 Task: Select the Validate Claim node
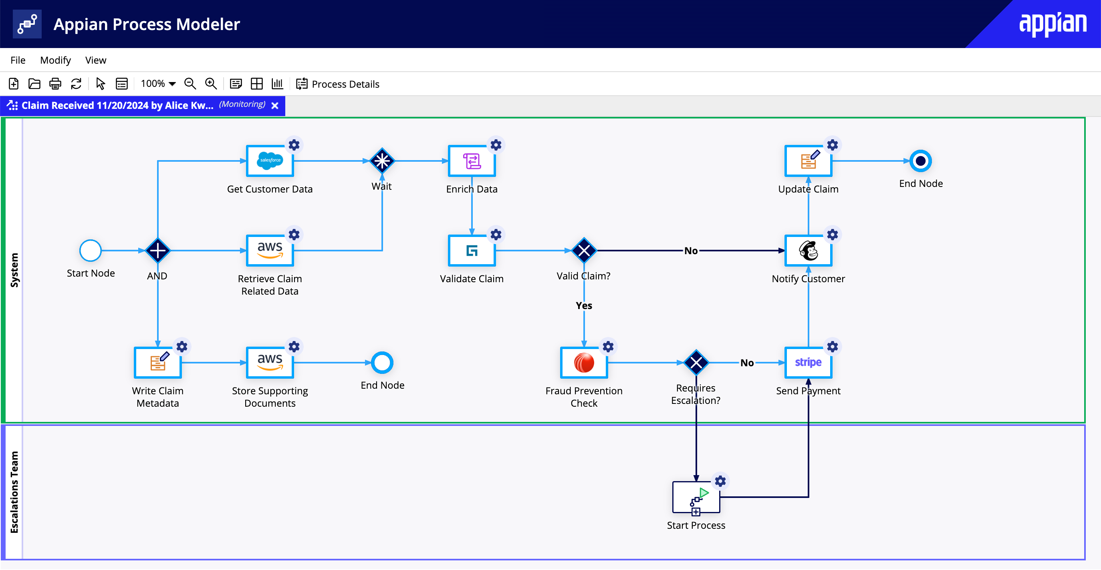coord(472,251)
